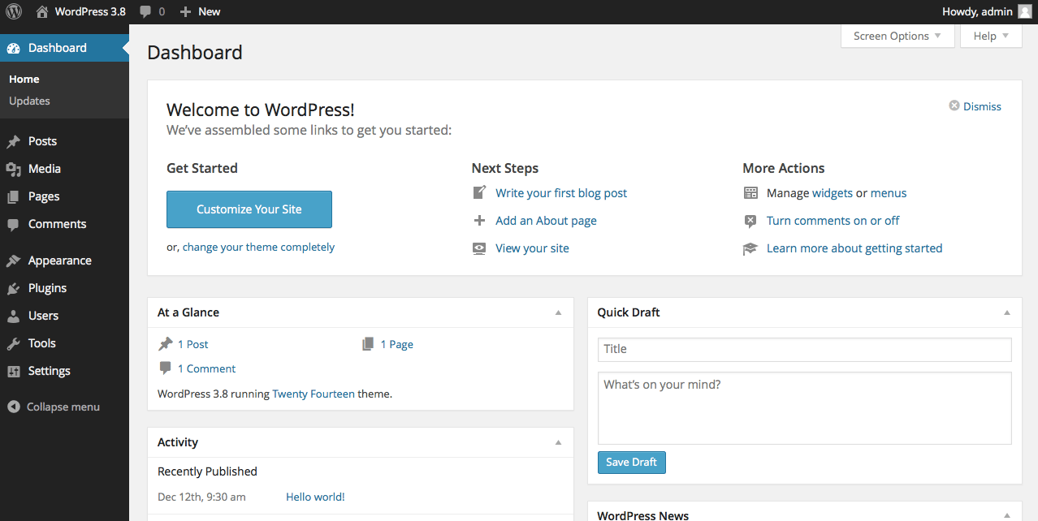Dismiss the Welcome to WordPress panel
The image size is (1038, 521).
tap(975, 106)
